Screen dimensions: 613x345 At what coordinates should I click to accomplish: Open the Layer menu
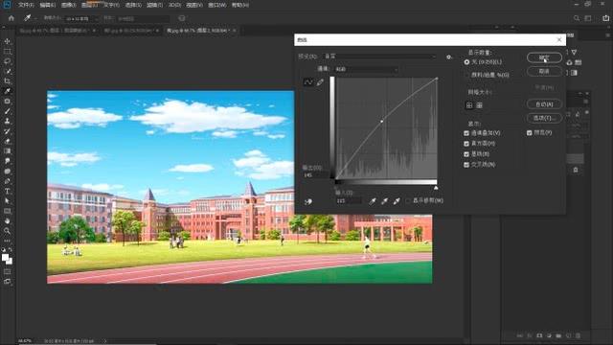click(x=89, y=5)
